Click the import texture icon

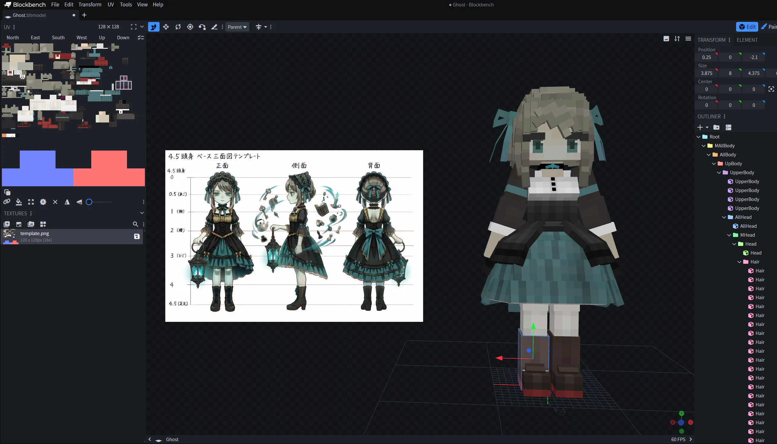19,224
